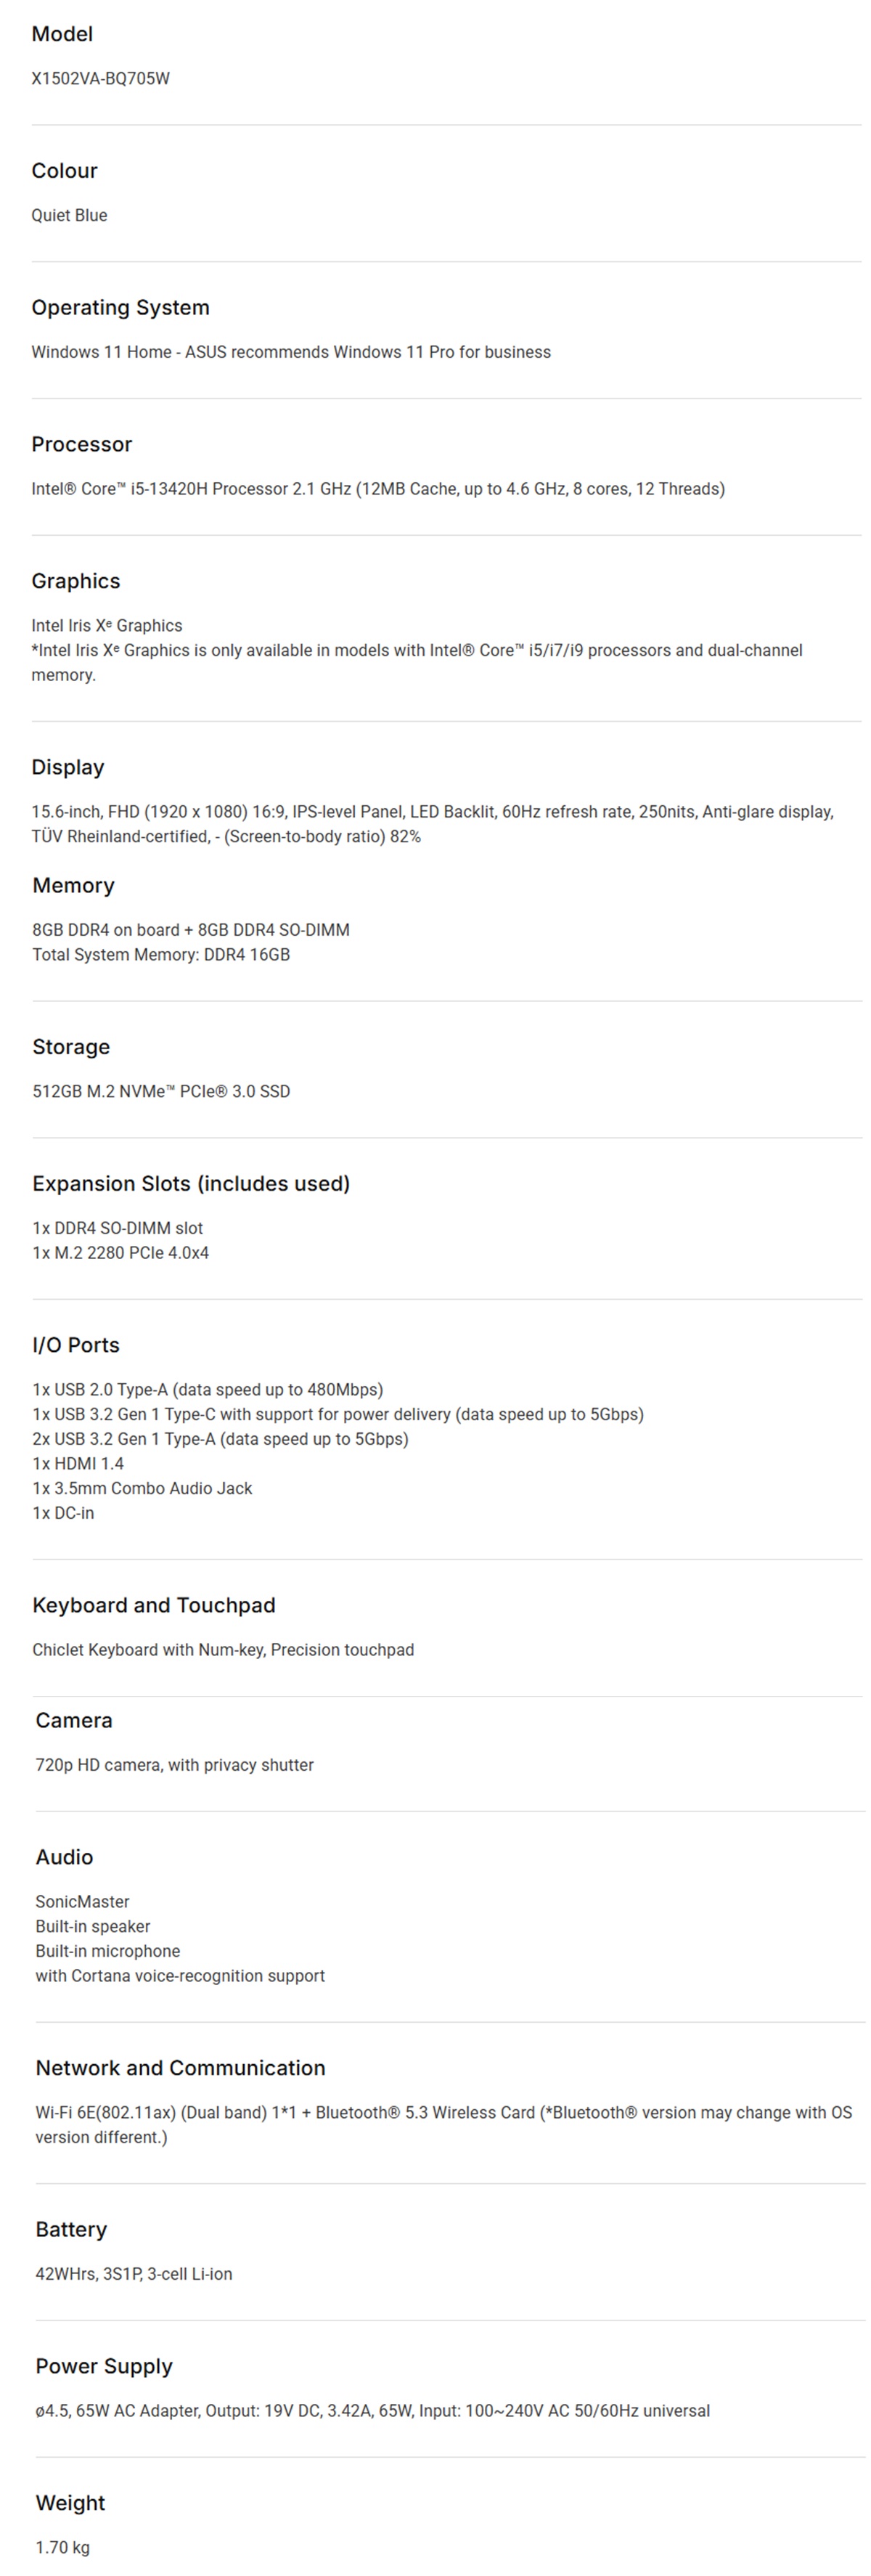Screen dimensions: 871x2576
Task: Click the Intel Core i5-13420H processor line
Action: coord(378,489)
